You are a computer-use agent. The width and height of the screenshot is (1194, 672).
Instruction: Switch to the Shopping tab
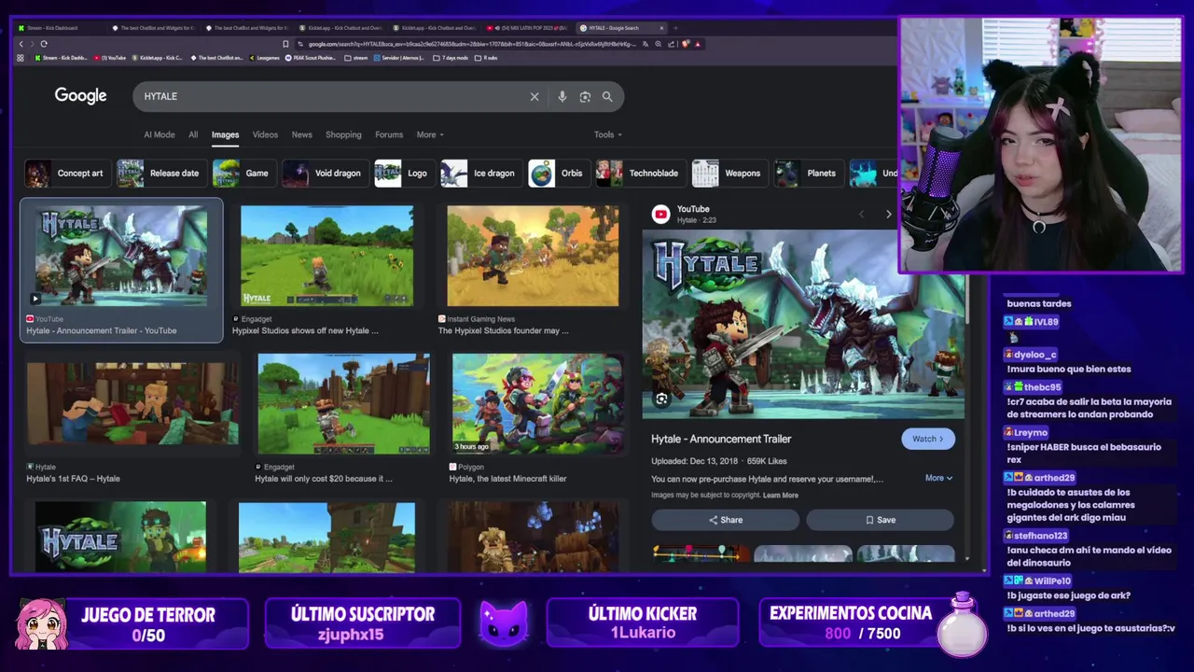343,134
